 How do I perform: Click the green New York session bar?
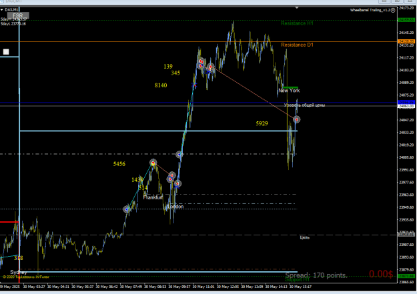pyautogui.click(x=290, y=87)
